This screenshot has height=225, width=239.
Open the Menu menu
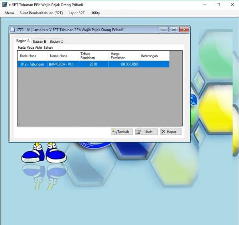(9, 13)
